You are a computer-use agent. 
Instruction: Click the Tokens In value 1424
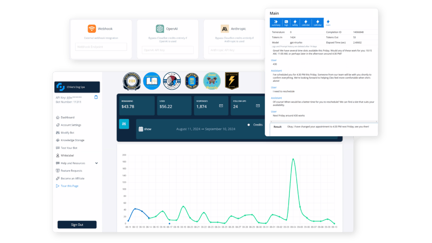click(292, 37)
